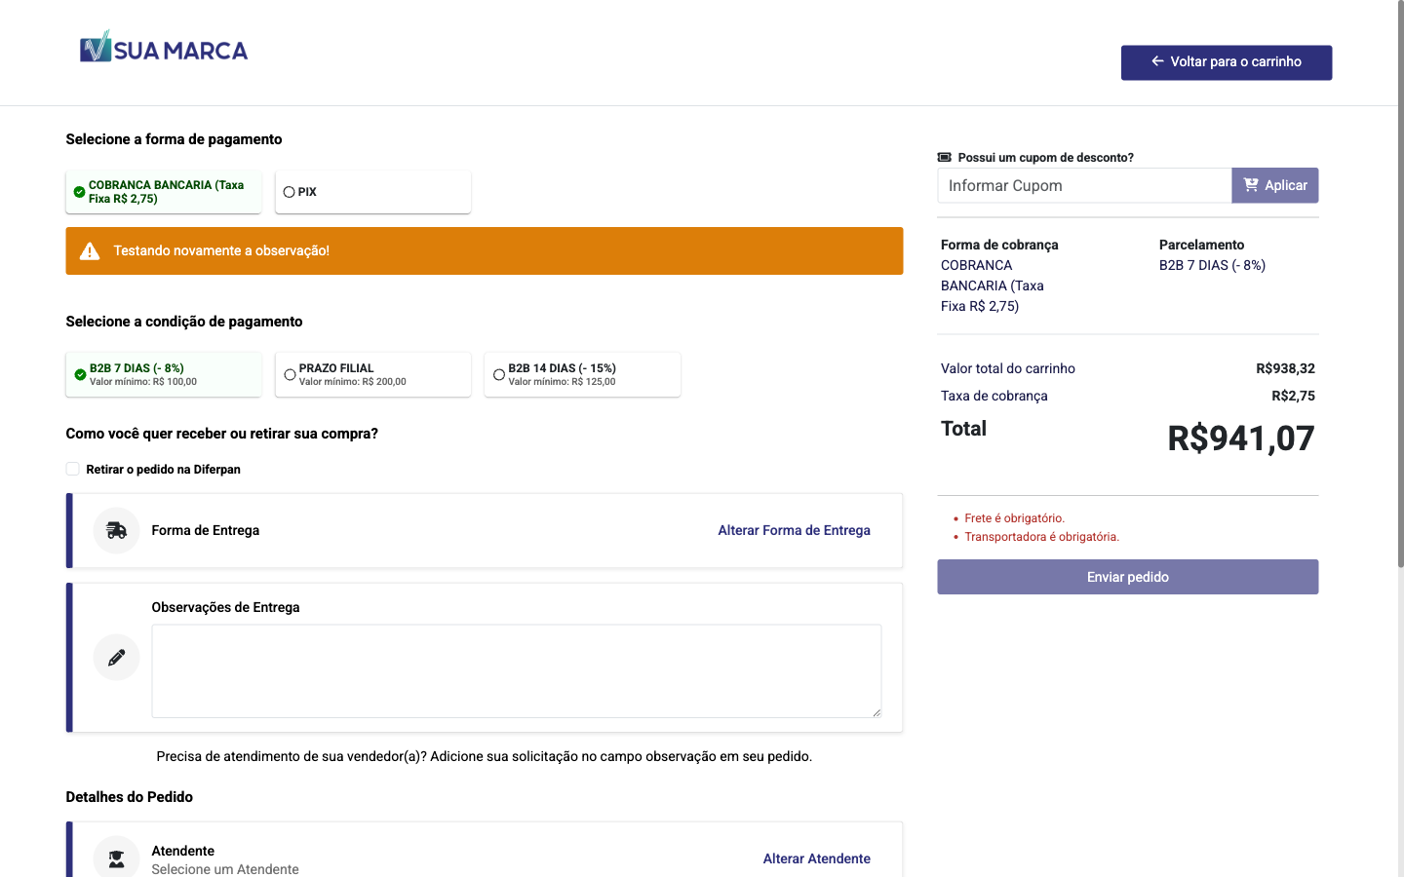The image size is (1404, 877).
Task: Click the Observações de Entrega text area
Action: coord(515,670)
